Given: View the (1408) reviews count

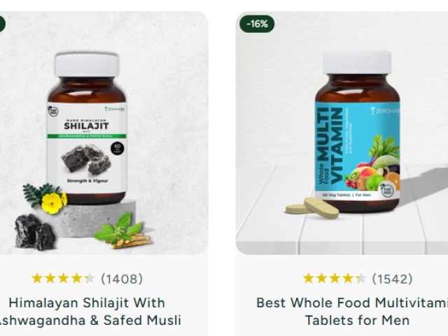Looking at the screenshot, I should pos(122,279).
